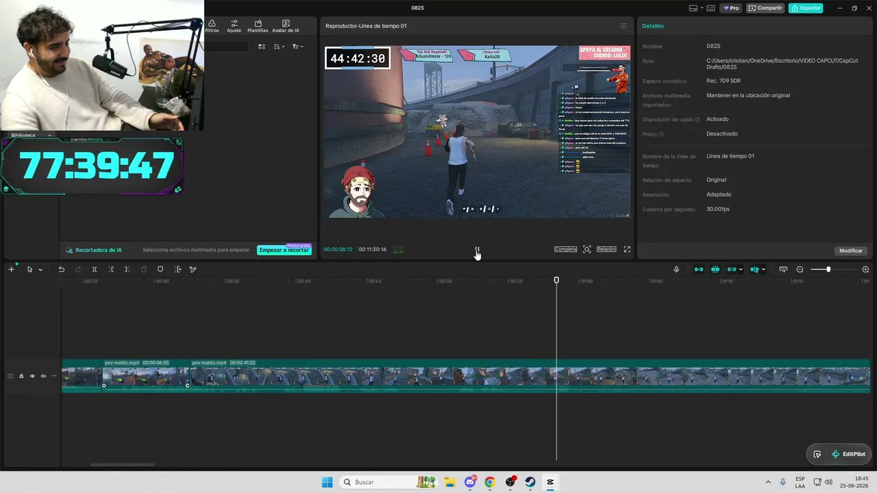Split the clip at the playhead
Screen dimensions: 877x493
point(95,270)
